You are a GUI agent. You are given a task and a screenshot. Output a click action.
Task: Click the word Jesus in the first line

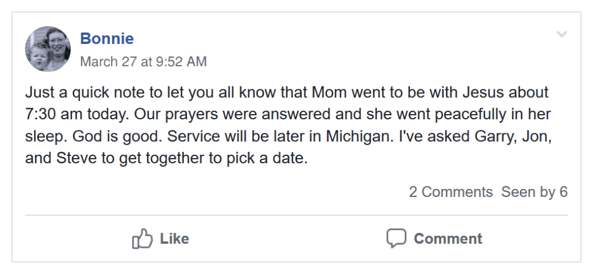[x=484, y=92]
